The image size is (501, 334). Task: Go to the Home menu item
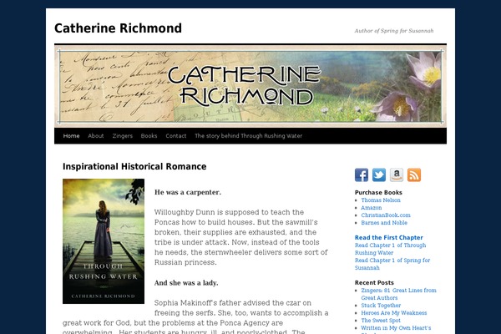pos(71,136)
